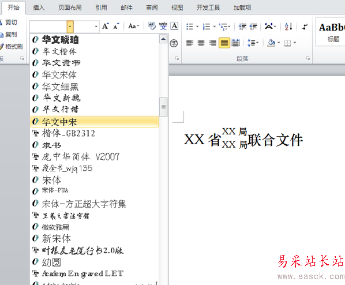Click the Shrink Font icon
Viewport: 345px width, 285px height.
[116, 27]
